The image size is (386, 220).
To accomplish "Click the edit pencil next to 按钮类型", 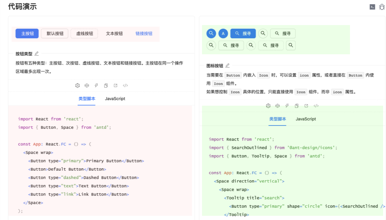I will pos(37,54).
